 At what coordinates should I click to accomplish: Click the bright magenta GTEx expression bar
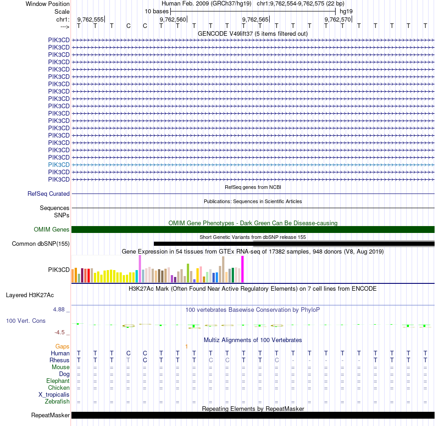pyautogui.click(x=243, y=269)
